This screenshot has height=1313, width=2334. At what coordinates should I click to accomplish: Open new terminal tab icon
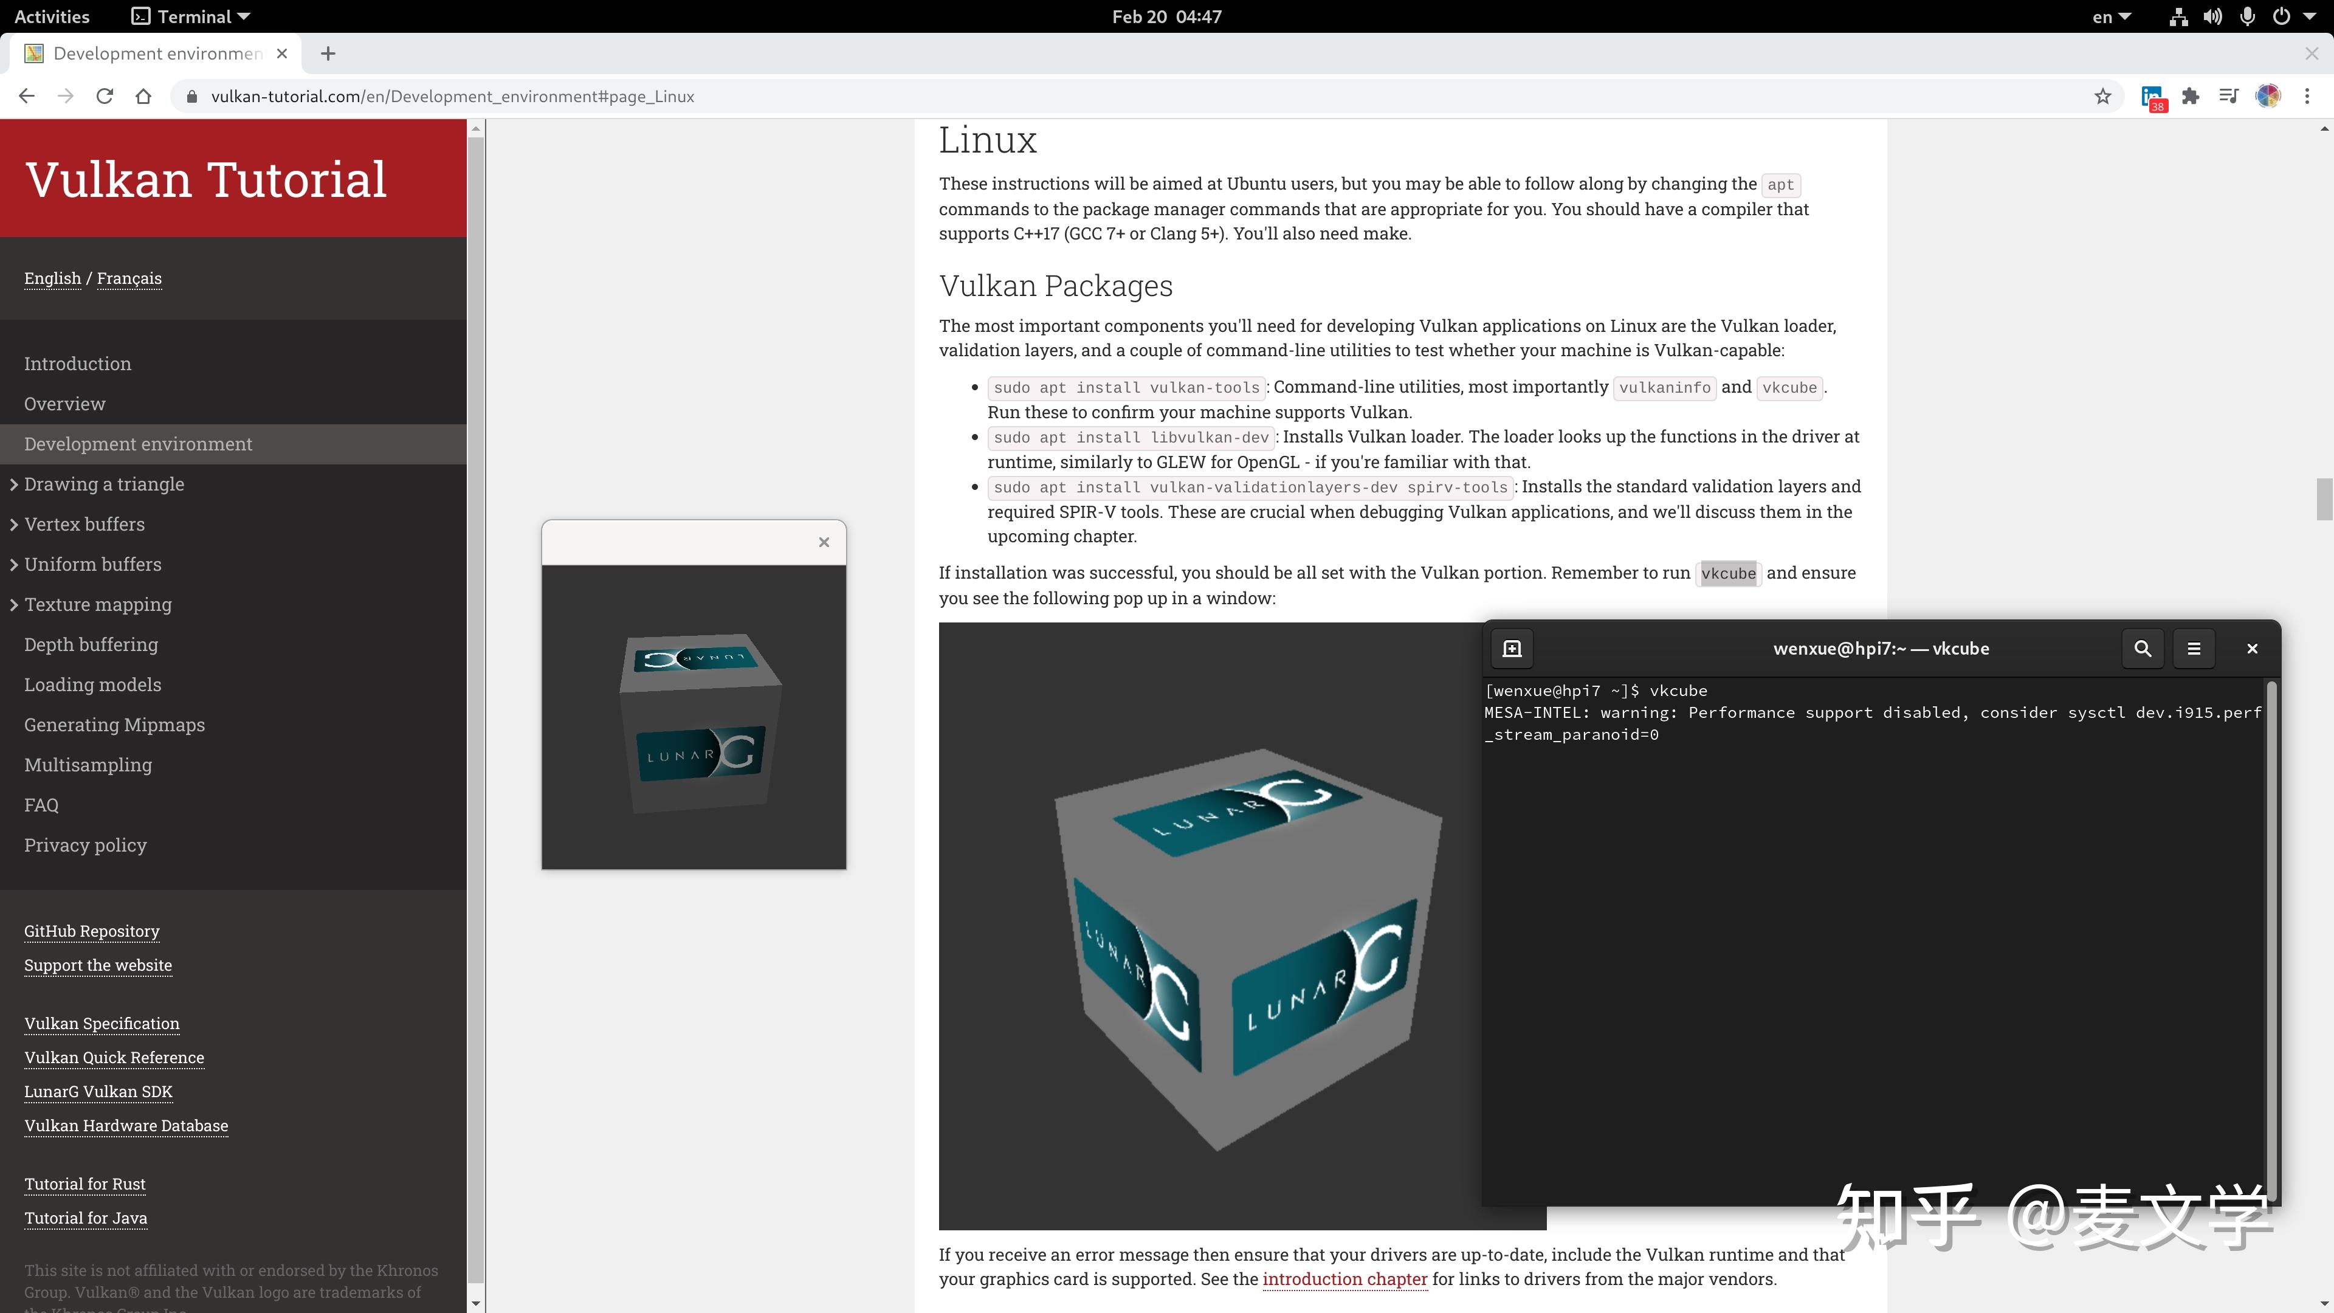click(1512, 649)
